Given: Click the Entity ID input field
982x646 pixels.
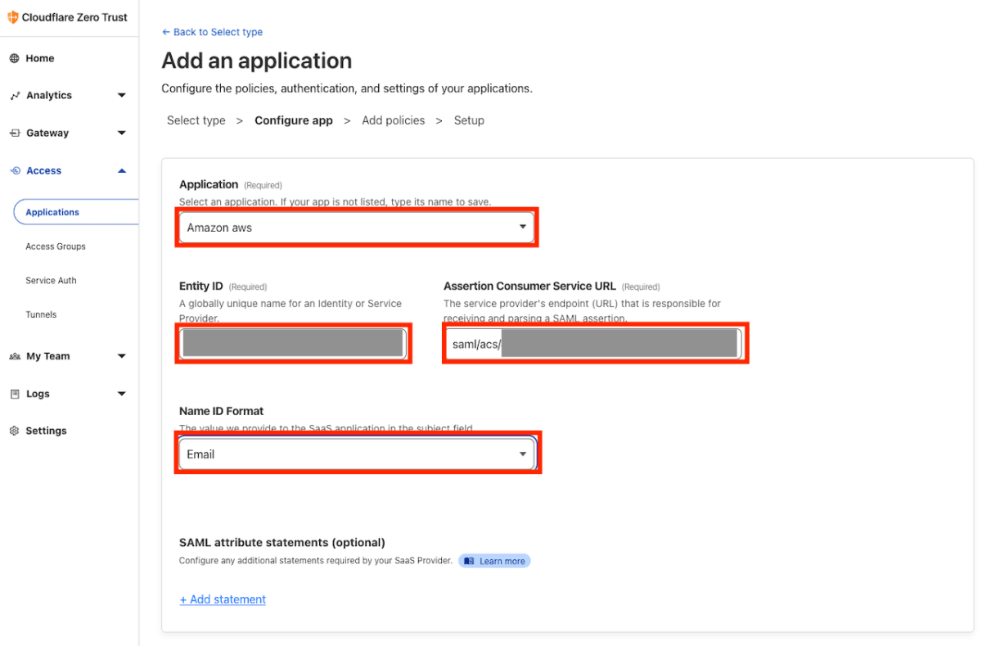Looking at the screenshot, I should pos(293,343).
